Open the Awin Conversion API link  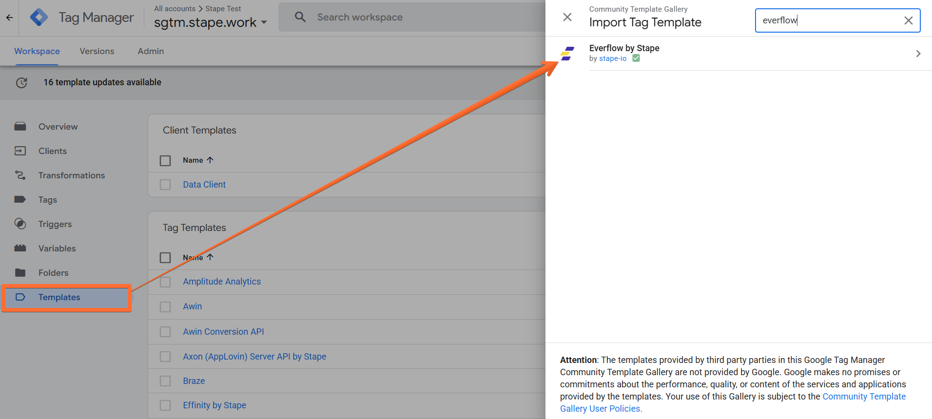[223, 332]
